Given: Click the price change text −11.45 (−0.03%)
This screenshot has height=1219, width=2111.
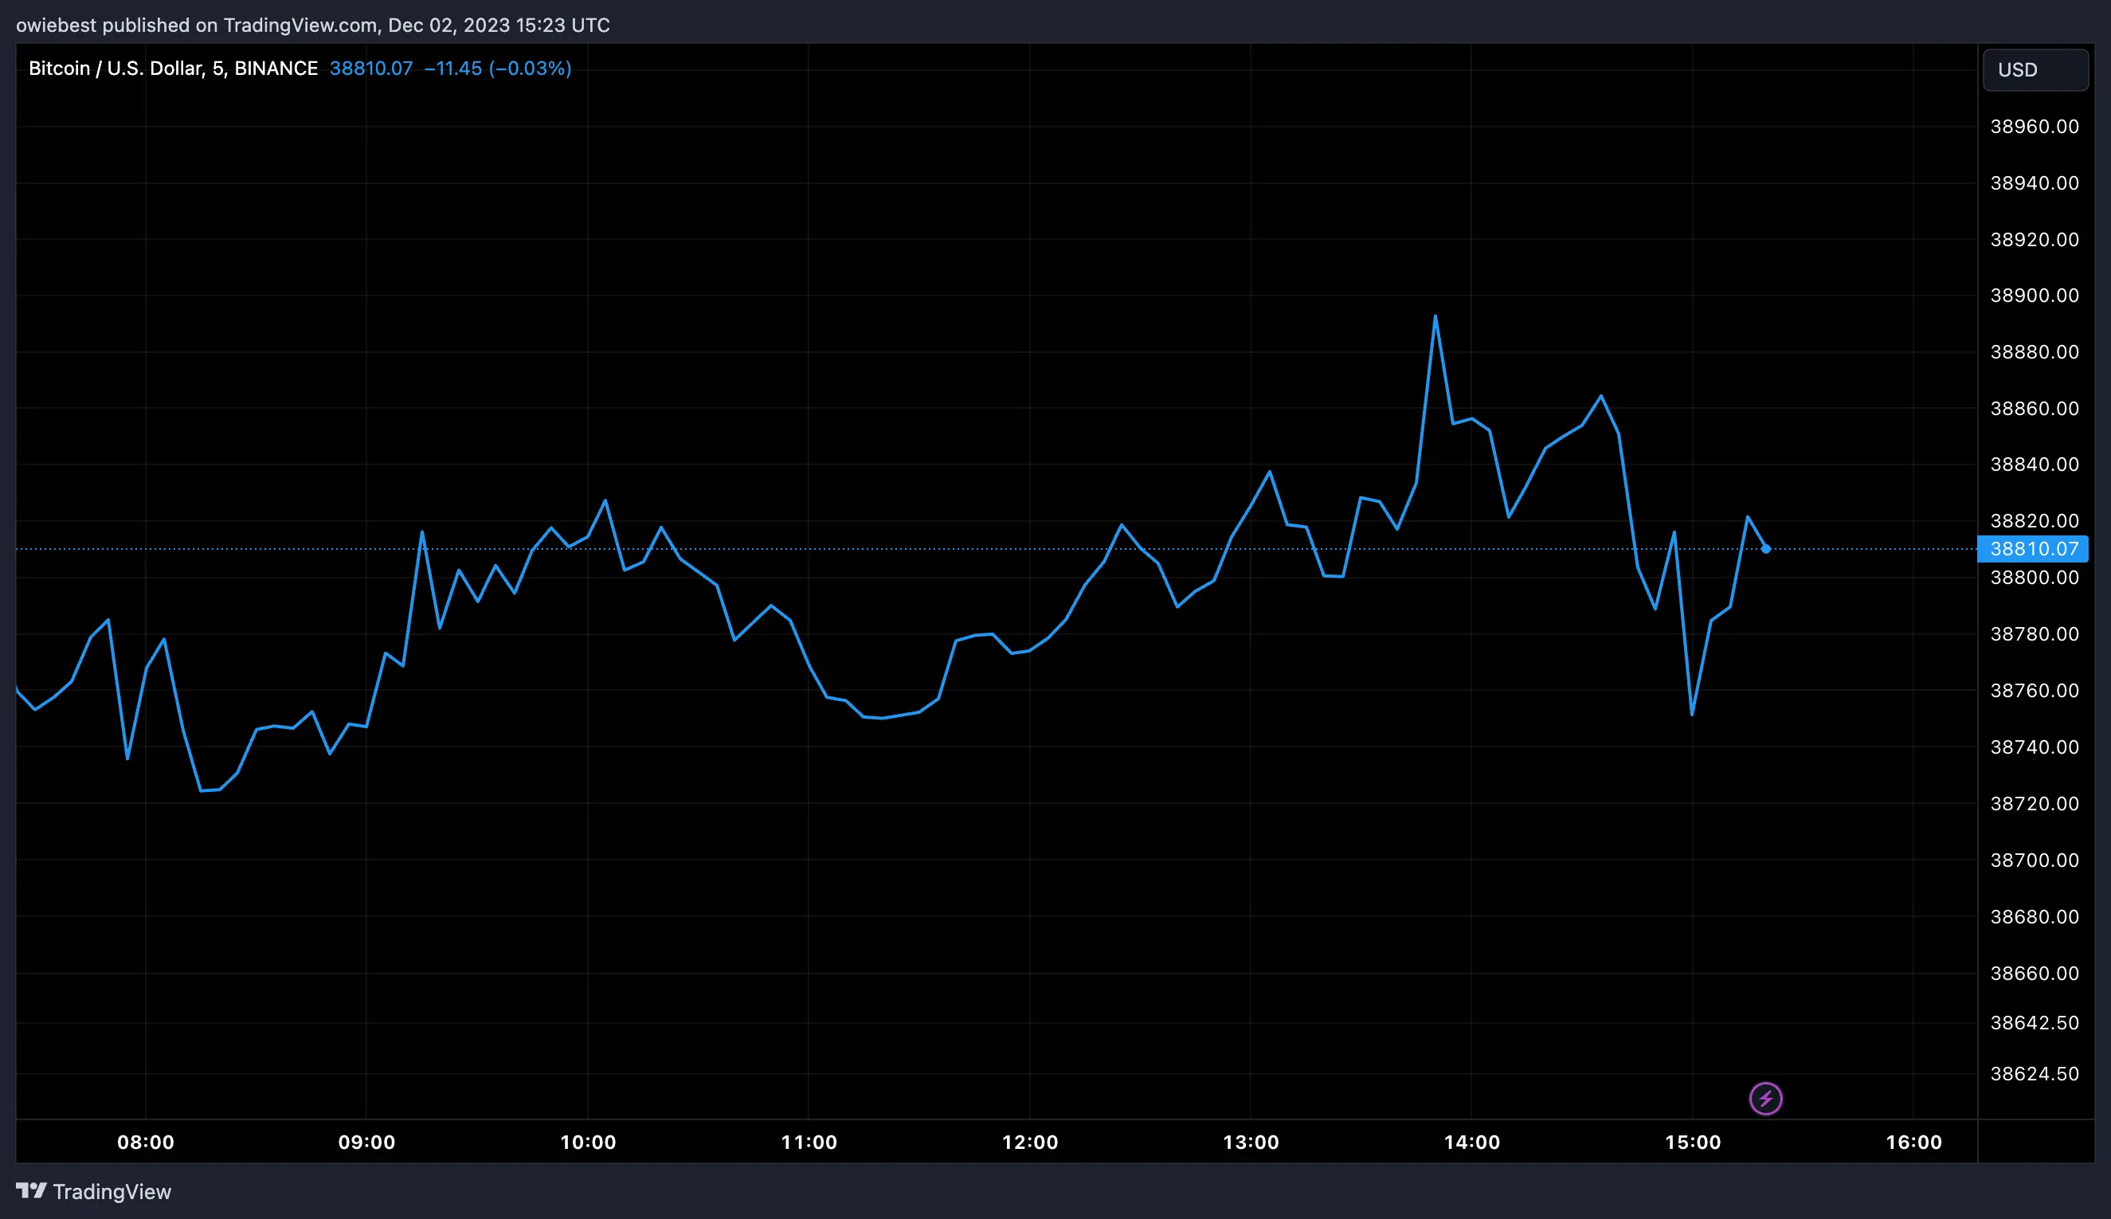Looking at the screenshot, I should click(x=499, y=68).
